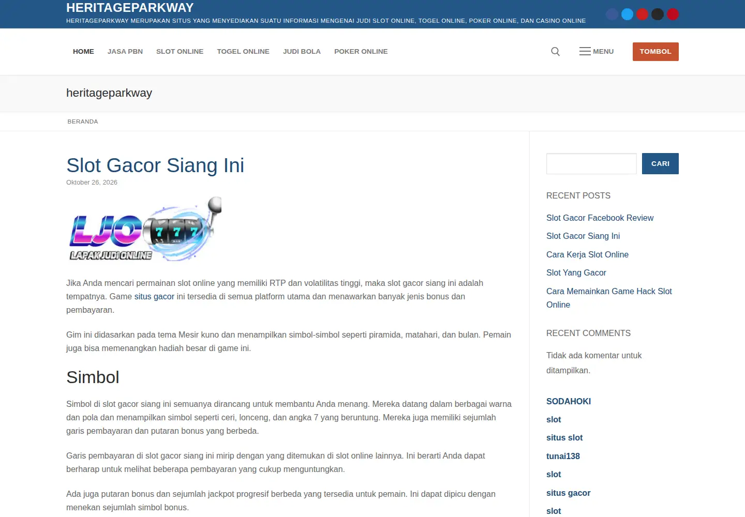Click the dark navy social circle icon
Screen dimensions: 745x517
(x=612, y=14)
